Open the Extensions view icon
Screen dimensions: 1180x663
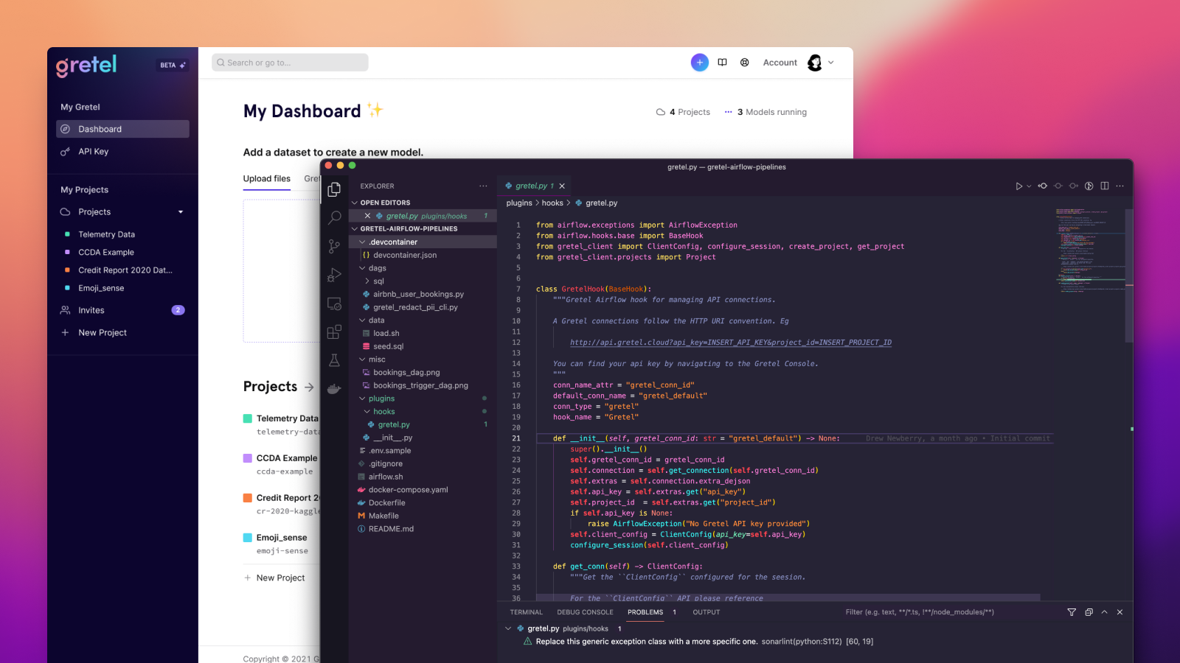pyautogui.click(x=334, y=332)
